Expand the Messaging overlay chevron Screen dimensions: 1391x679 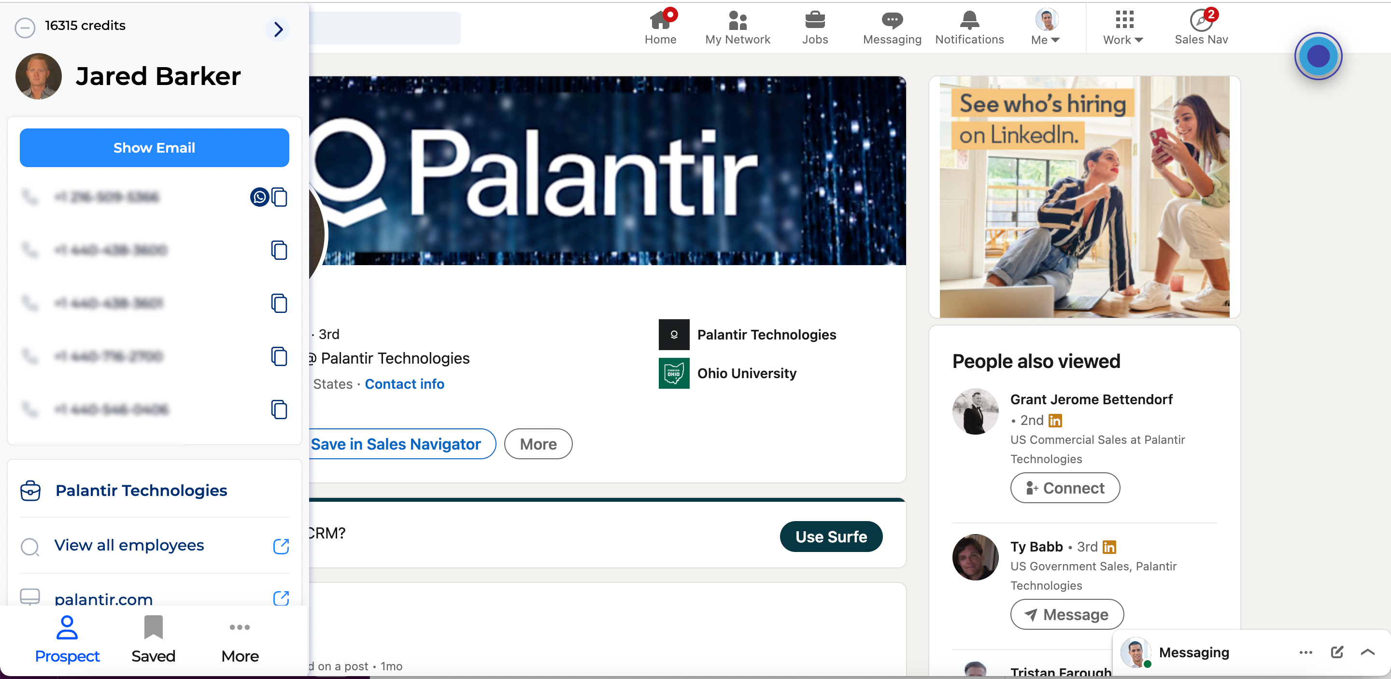point(1368,652)
